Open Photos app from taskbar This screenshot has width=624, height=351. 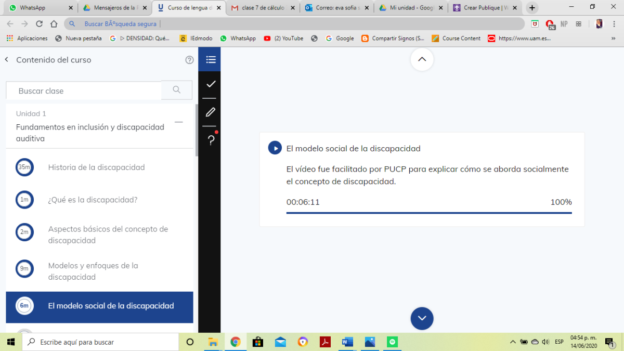(x=370, y=342)
